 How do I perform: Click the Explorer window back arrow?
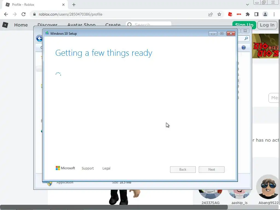point(39,38)
